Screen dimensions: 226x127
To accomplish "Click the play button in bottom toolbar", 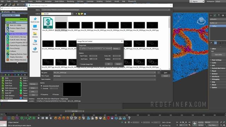I will tap(38, 118).
